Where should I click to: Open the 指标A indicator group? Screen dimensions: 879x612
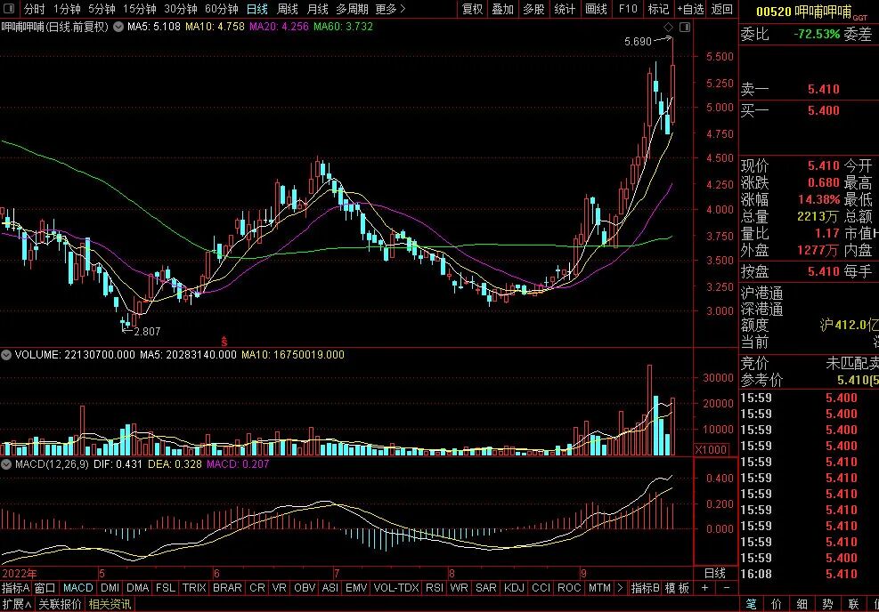coord(16,588)
